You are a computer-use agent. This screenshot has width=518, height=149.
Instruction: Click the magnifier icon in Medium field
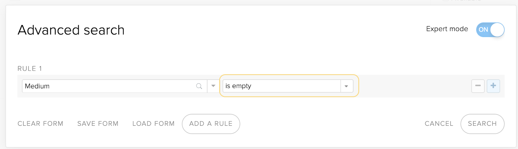click(199, 86)
